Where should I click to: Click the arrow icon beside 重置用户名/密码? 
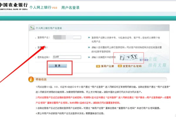click(120, 66)
